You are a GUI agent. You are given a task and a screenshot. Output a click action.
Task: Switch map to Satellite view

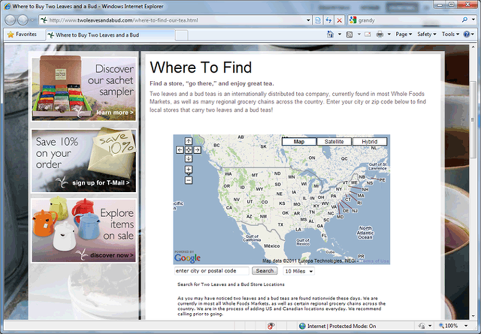click(334, 142)
